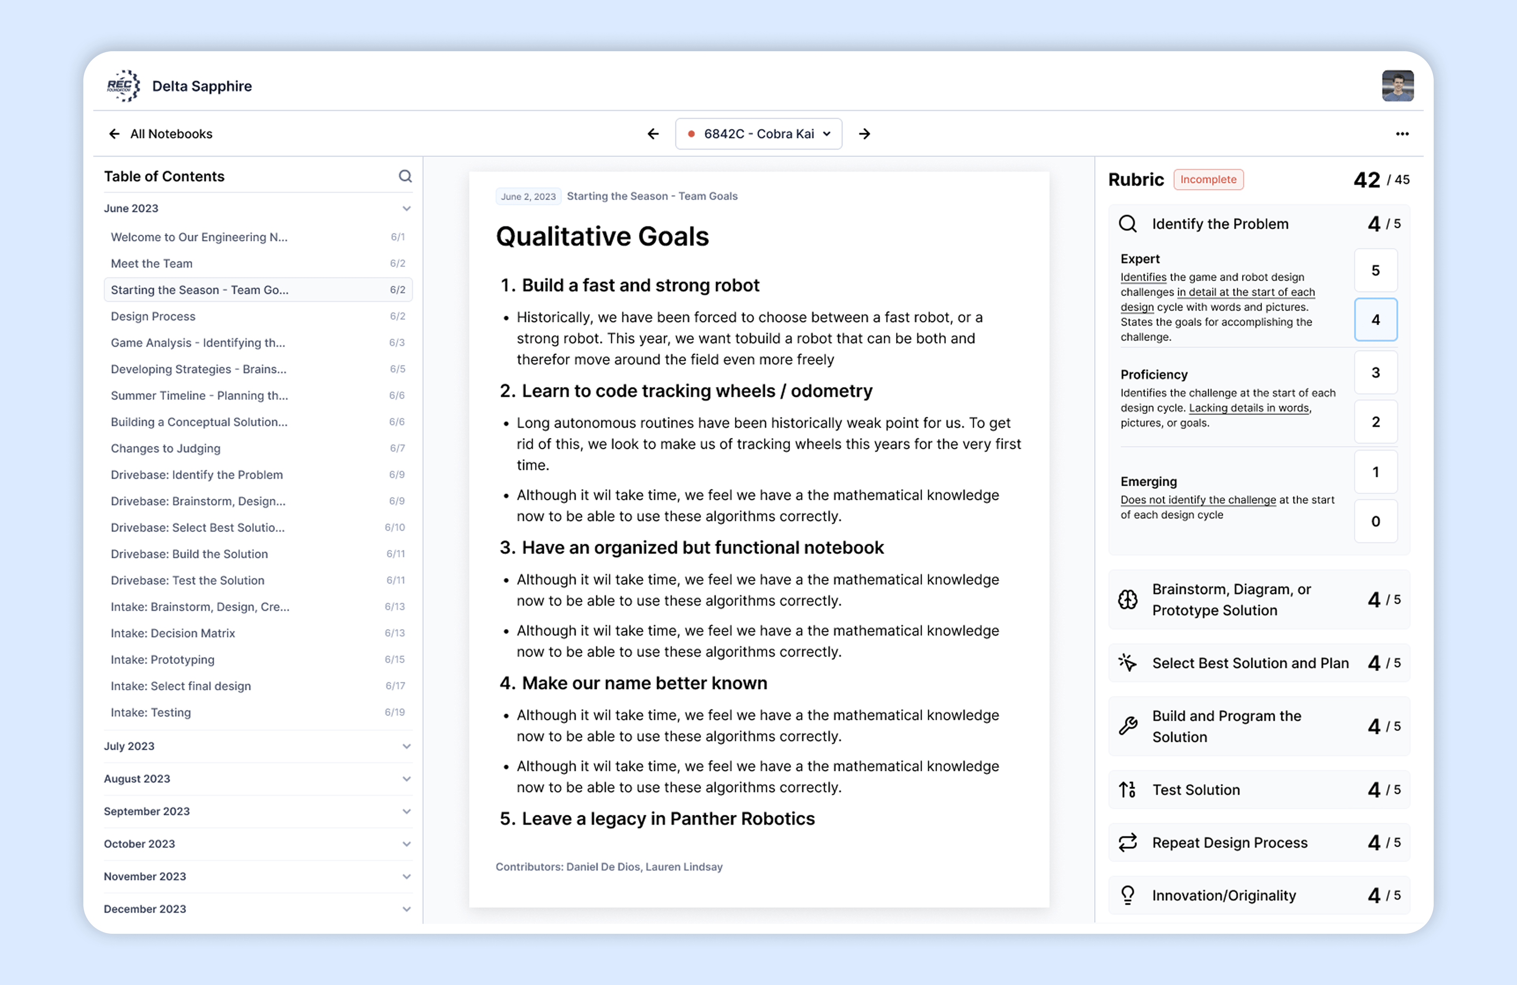
Task: Go to next notebook with right arrow
Action: click(864, 134)
